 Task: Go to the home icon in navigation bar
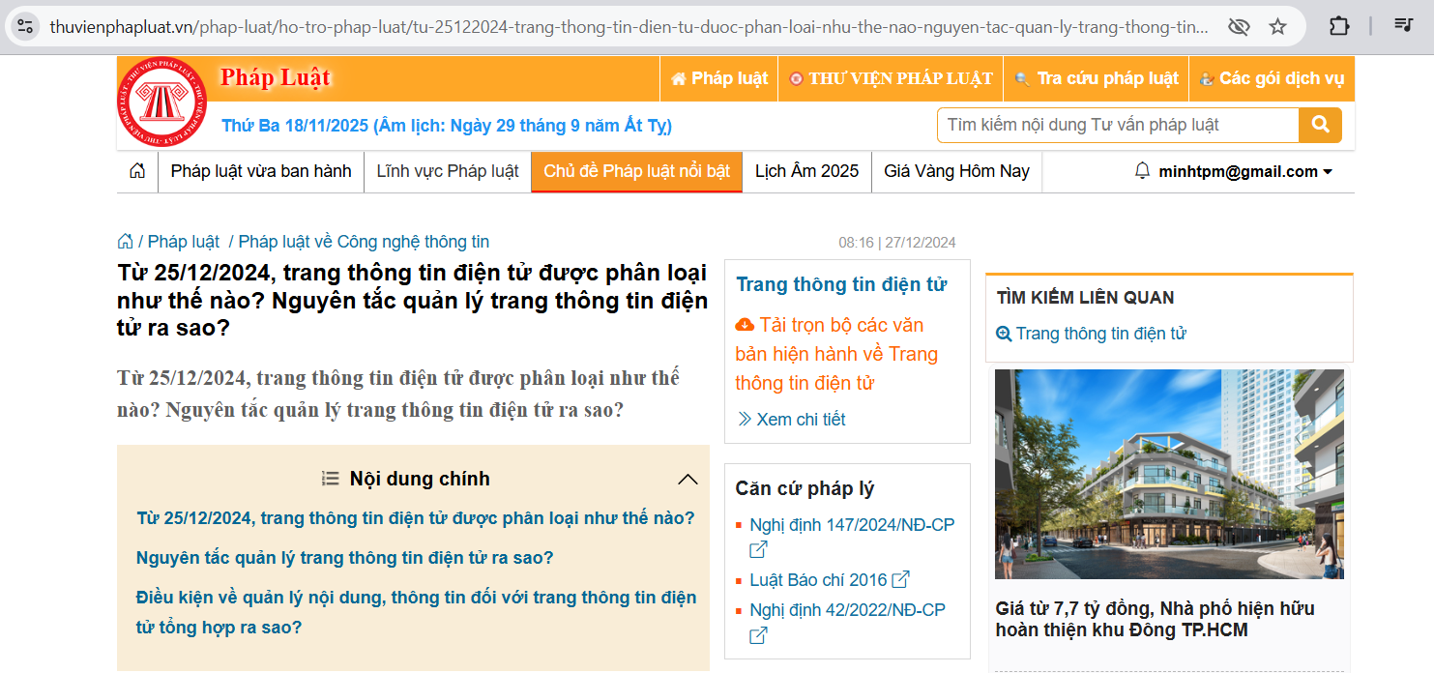click(x=137, y=171)
